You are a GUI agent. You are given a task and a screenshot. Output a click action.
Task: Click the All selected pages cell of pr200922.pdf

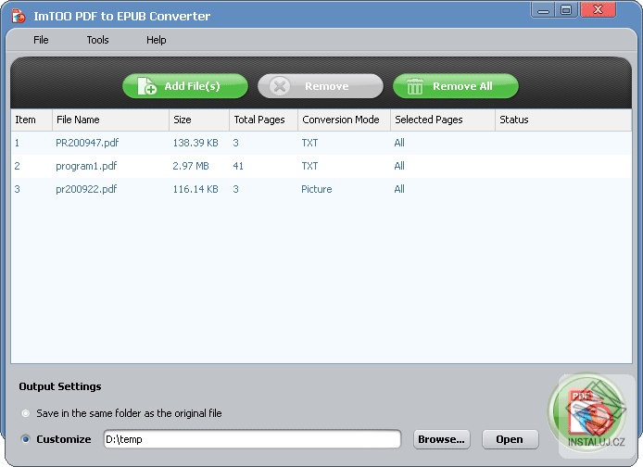pos(399,189)
